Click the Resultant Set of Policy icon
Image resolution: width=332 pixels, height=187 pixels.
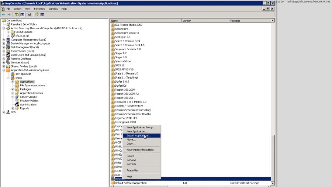pos(8,24)
